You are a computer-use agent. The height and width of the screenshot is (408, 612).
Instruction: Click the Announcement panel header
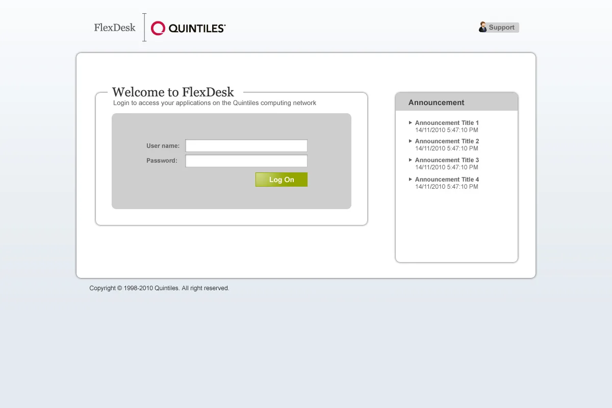pyautogui.click(x=456, y=102)
